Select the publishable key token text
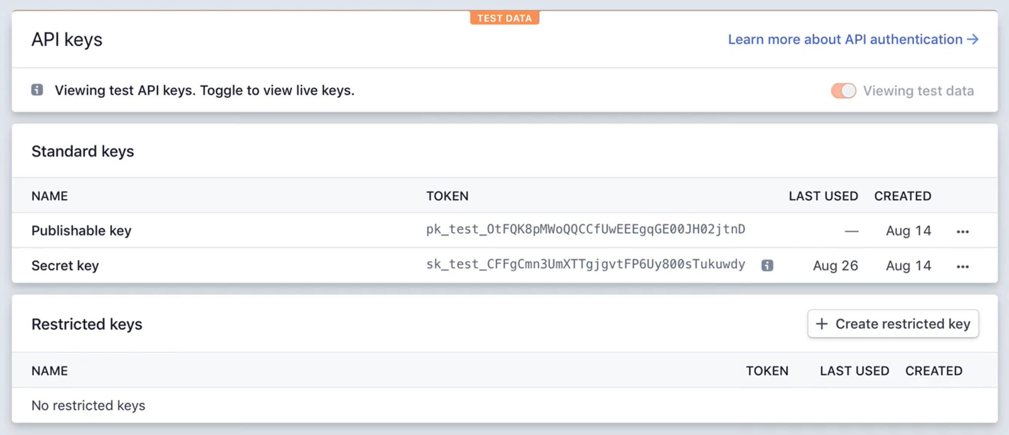The height and width of the screenshot is (435, 1009). coord(585,230)
